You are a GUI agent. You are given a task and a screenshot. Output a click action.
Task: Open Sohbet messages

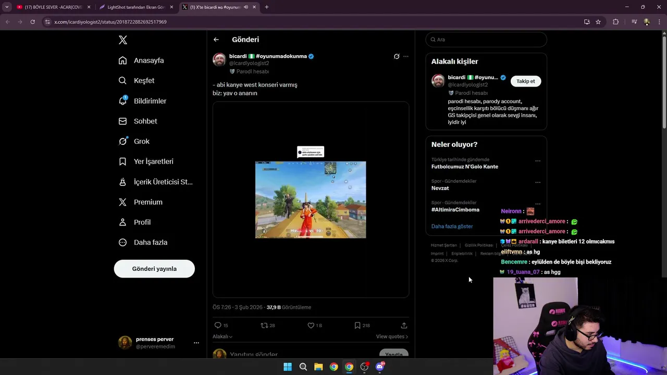pos(138,121)
